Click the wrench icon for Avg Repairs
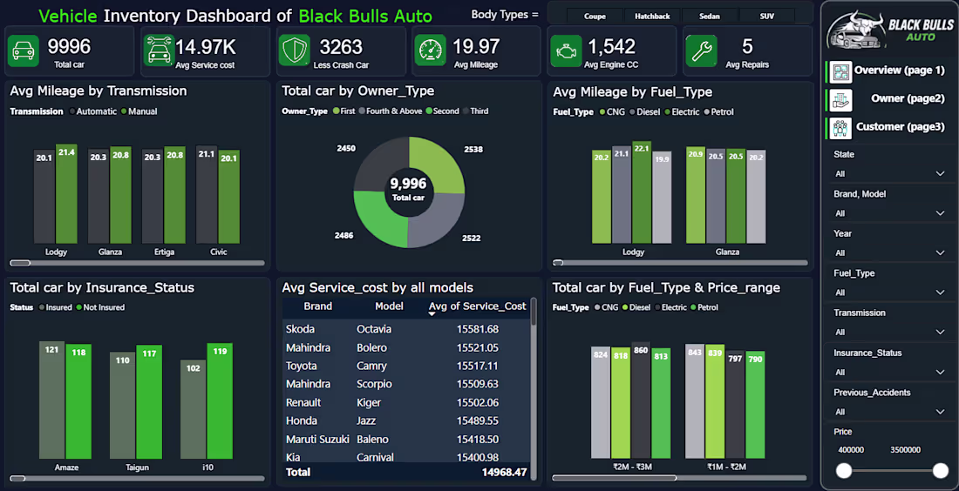This screenshot has height=491, width=959. pyautogui.click(x=701, y=50)
